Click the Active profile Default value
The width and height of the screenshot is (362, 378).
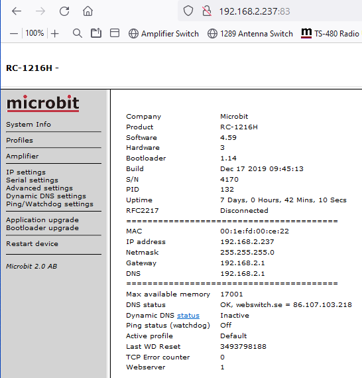[x=233, y=336]
